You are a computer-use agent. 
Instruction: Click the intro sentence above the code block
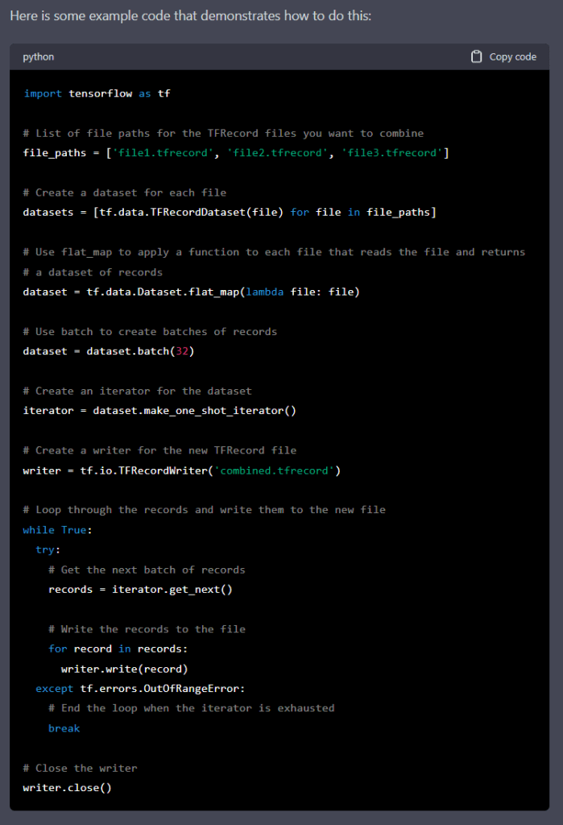[x=190, y=17]
